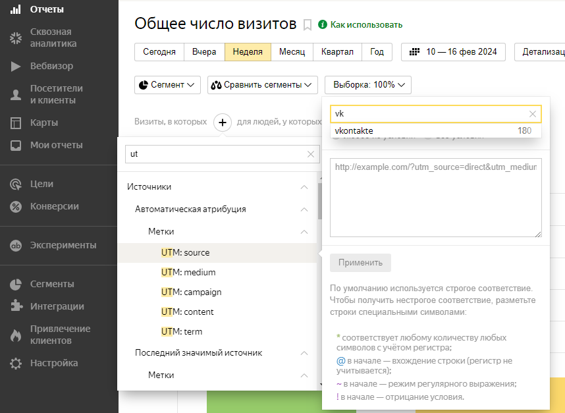Select UTM: term condition

(218, 332)
